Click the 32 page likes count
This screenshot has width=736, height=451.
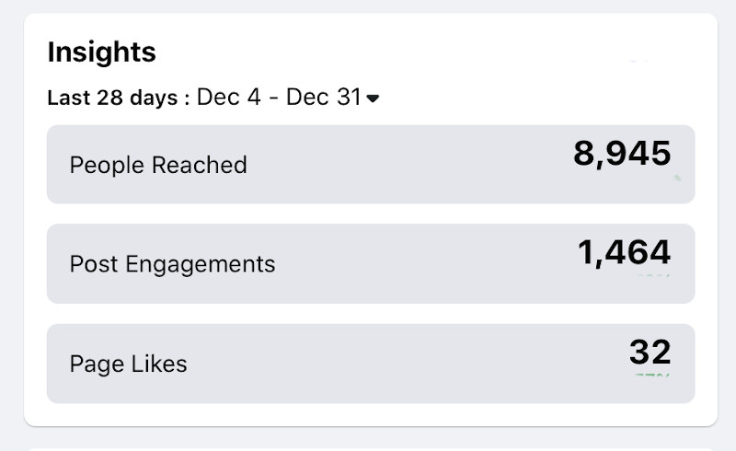pyautogui.click(x=650, y=352)
